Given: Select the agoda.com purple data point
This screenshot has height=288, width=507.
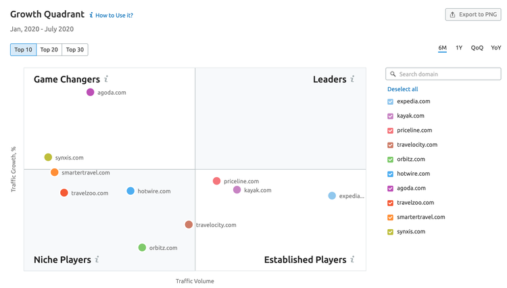Looking at the screenshot, I should tap(90, 92).
